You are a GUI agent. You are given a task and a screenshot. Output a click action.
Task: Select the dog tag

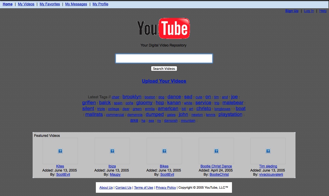161,97
